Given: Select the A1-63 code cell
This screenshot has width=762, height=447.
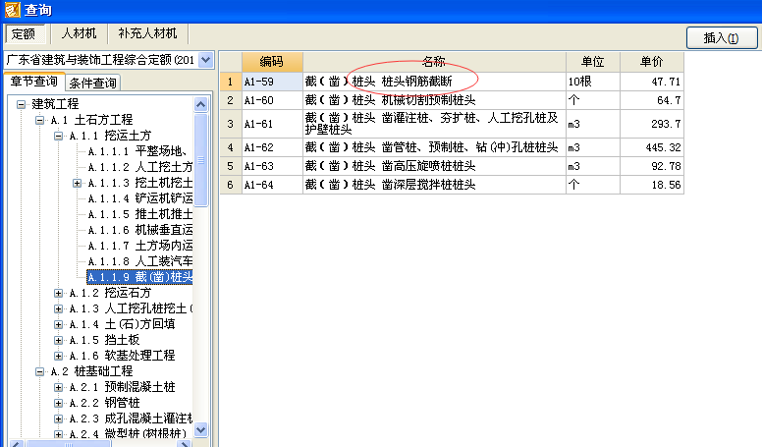Looking at the screenshot, I should click(272, 166).
